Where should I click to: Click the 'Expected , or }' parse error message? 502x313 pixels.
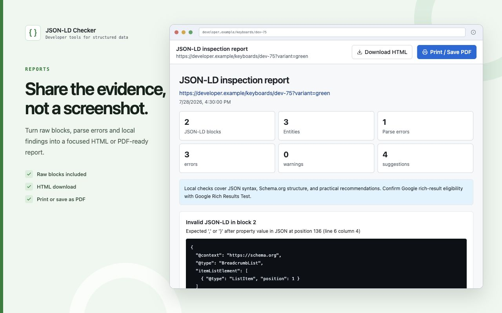click(273, 231)
